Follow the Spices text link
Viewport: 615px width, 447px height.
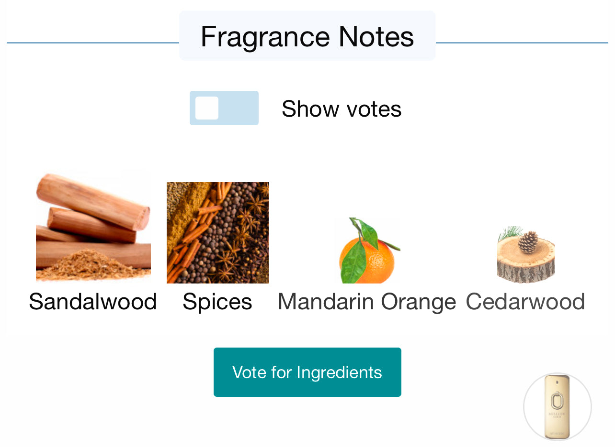[x=217, y=302]
